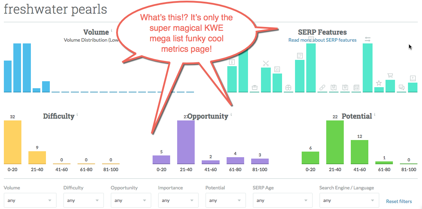This screenshot has height=209, width=422.
Task: Open the SERP Age filter dropdown
Action: click(282, 201)
